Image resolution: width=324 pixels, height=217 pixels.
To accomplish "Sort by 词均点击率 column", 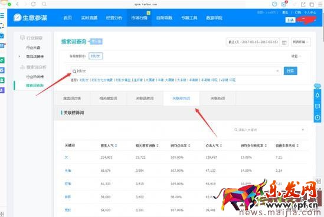I will [180, 146].
